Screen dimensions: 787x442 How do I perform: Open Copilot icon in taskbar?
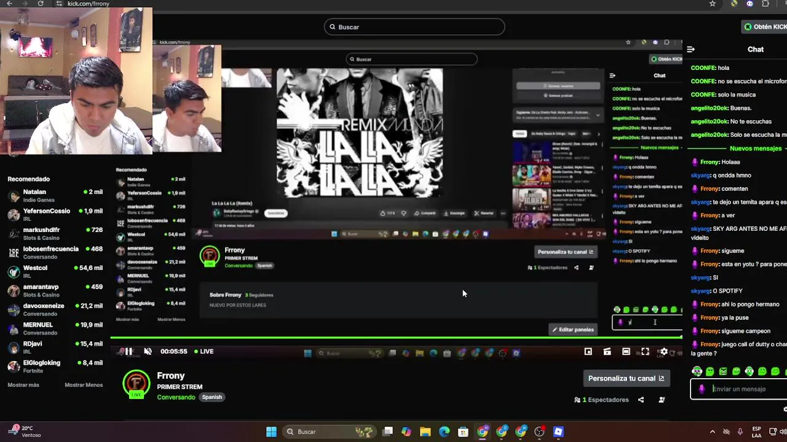(406, 432)
